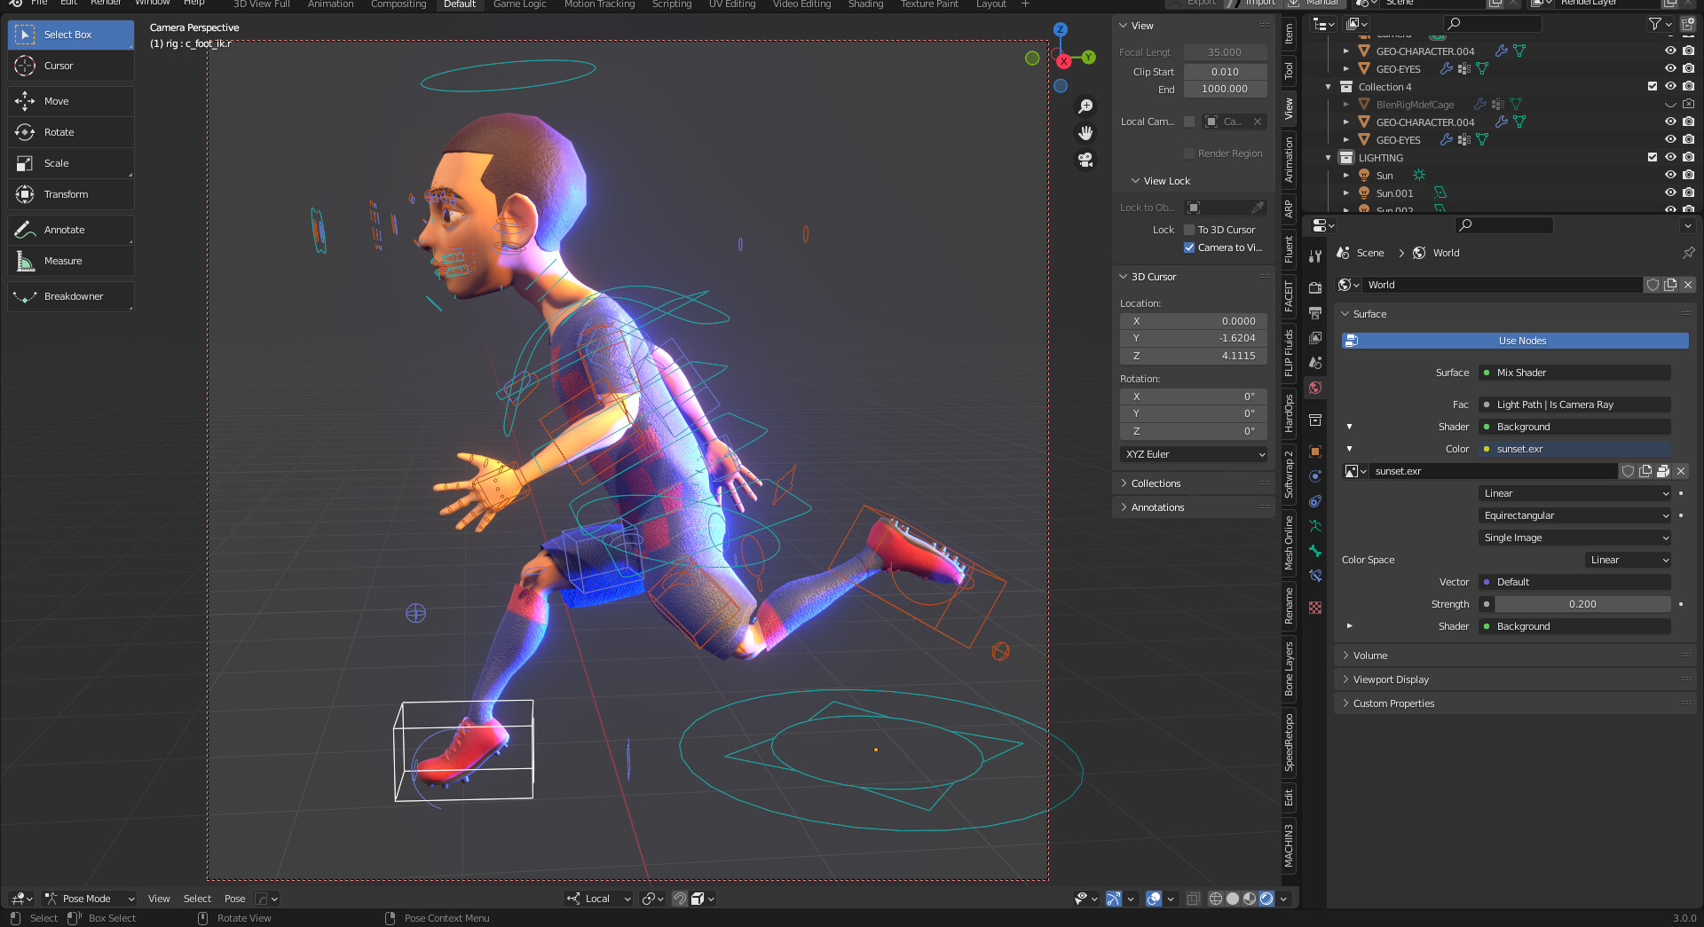The width and height of the screenshot is (1704, 927).
Task: Open the XYZ Euler rotation order dropdown
Action: (x=1193, y=453)
